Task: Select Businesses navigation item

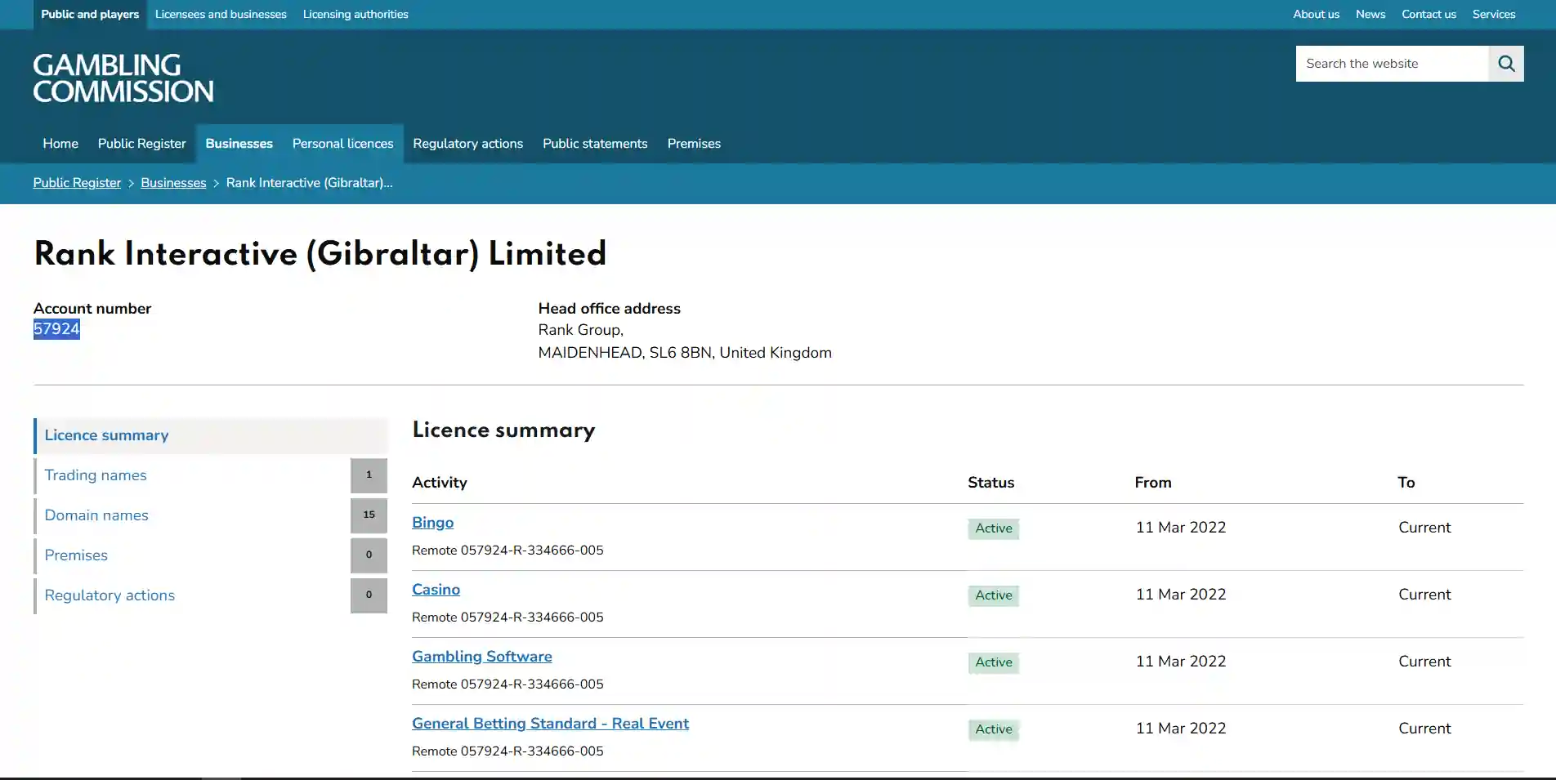Action: tap(239, 144)
